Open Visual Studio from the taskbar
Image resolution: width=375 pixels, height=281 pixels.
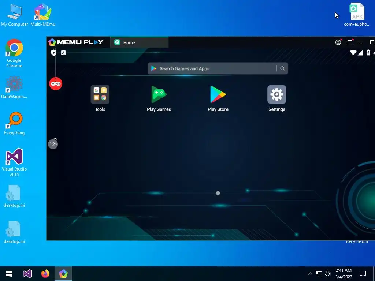coord(27,274)
